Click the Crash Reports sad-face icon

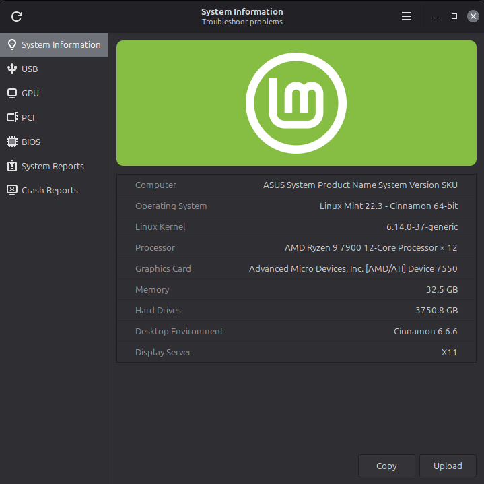pyautogui.click(x=12, y=190)
